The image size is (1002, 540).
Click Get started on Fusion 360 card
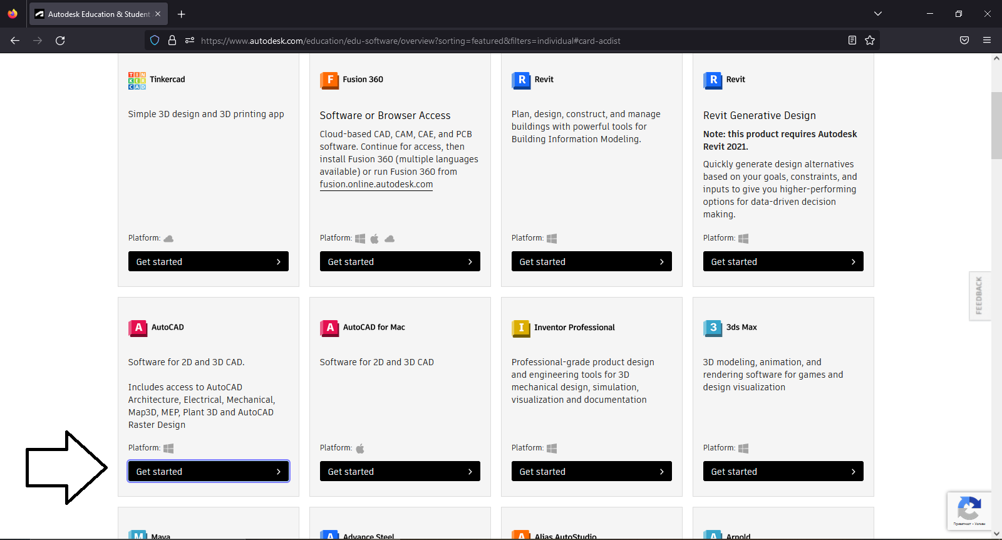400,261
